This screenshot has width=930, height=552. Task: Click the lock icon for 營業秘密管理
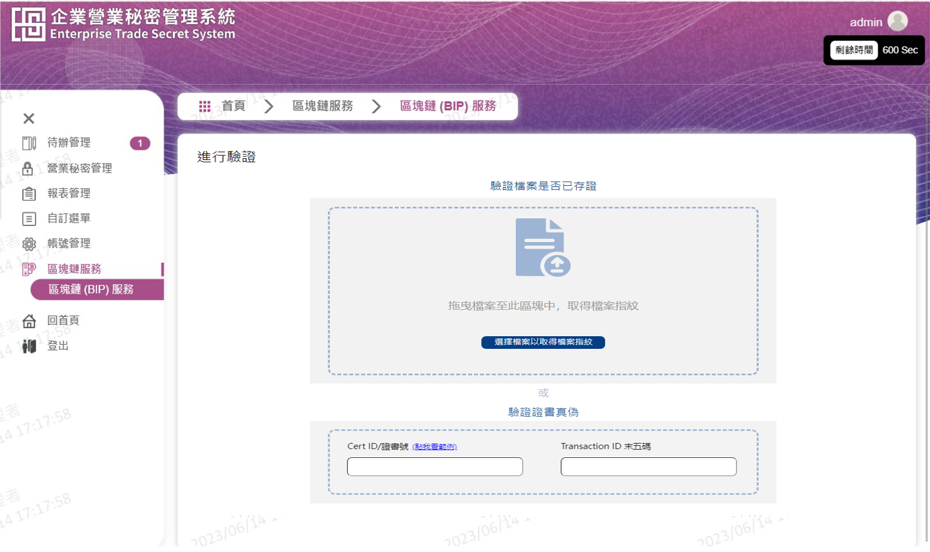(28, 168)
